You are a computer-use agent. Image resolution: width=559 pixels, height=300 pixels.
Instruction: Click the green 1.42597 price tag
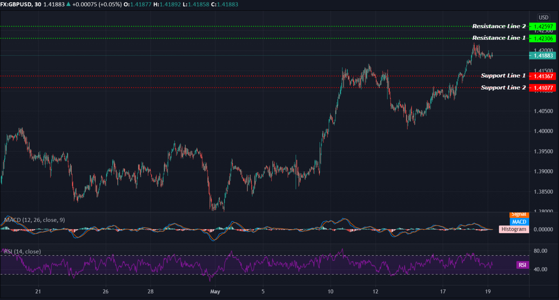tap(542, 26)
